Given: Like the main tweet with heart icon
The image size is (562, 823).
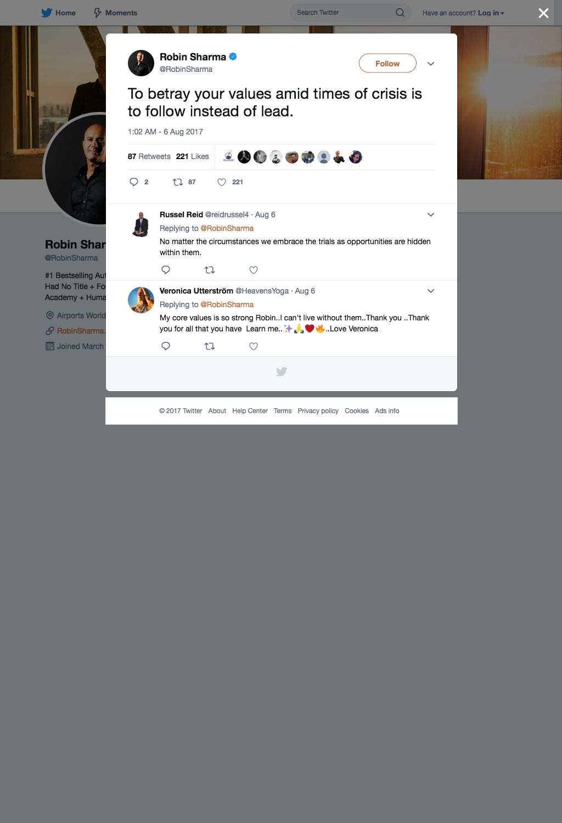Looking at the screenshot, I should pyautogui.click(x=222, y=182).
